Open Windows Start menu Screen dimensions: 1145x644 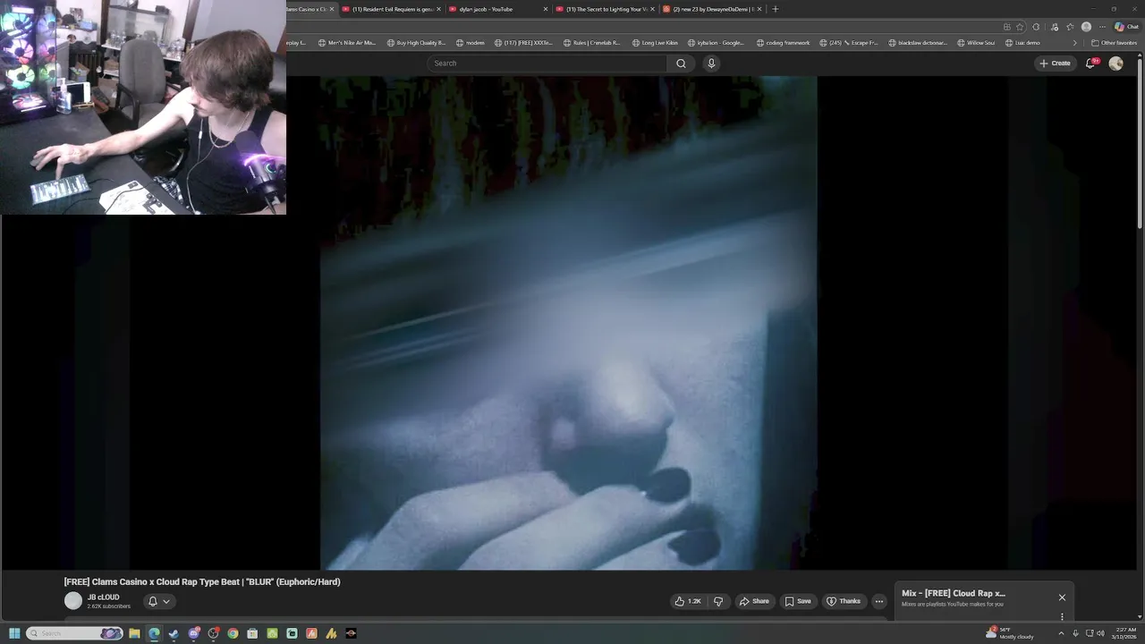(14, 633)
